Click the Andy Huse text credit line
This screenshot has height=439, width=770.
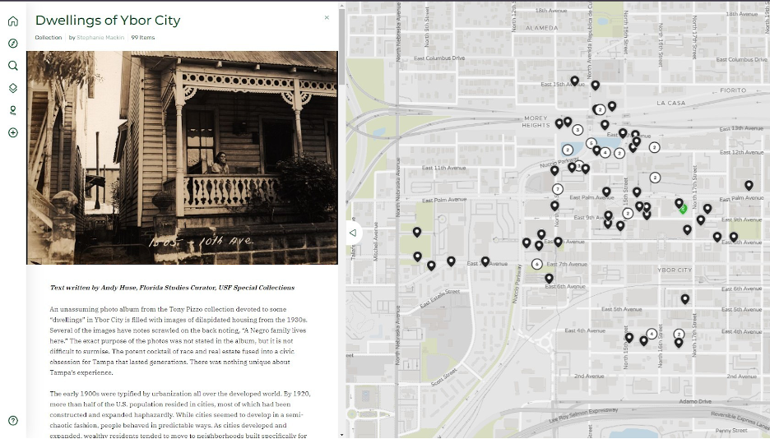[x=172, y=288]
